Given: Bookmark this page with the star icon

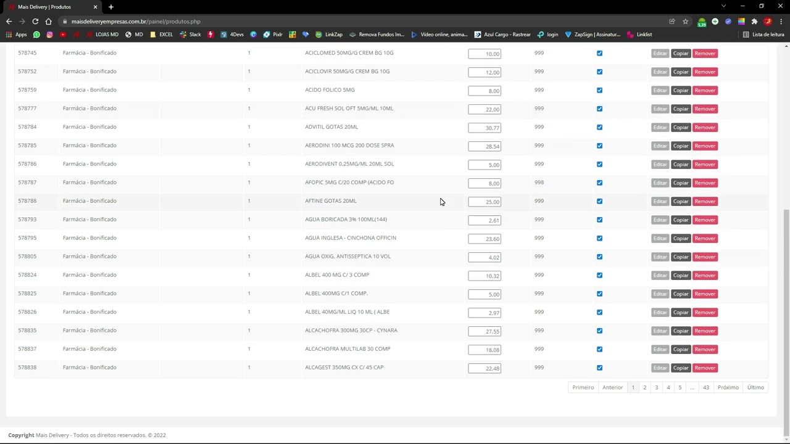Looking at the screenshot, I should (x=685, y=22).
